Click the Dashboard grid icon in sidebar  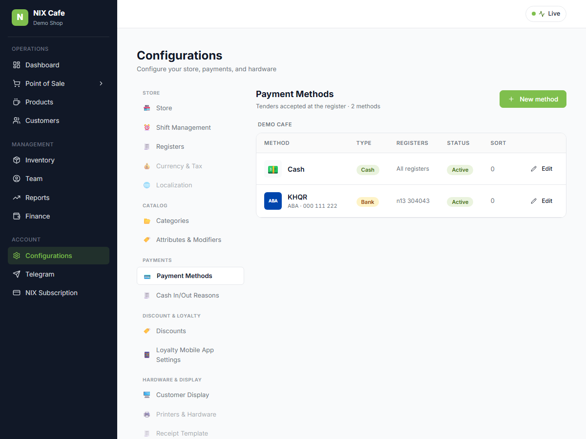pos(17,65)
